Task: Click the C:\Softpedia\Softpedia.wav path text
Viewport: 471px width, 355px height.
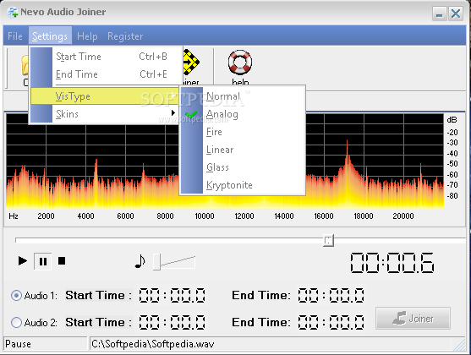Action: click(152, 344)
